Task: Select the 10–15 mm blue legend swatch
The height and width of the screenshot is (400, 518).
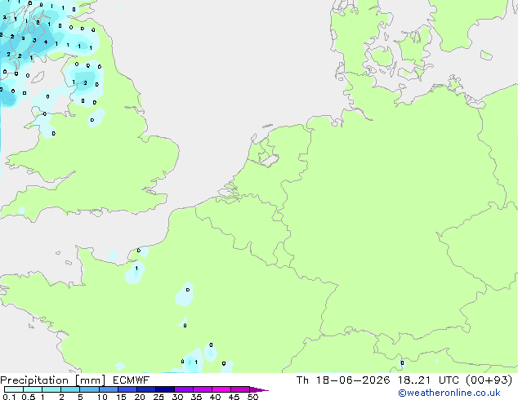Action: tap(108, 389)
